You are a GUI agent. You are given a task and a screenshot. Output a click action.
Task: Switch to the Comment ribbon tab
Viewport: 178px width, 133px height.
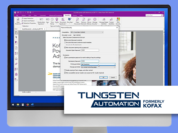point(43,15)
